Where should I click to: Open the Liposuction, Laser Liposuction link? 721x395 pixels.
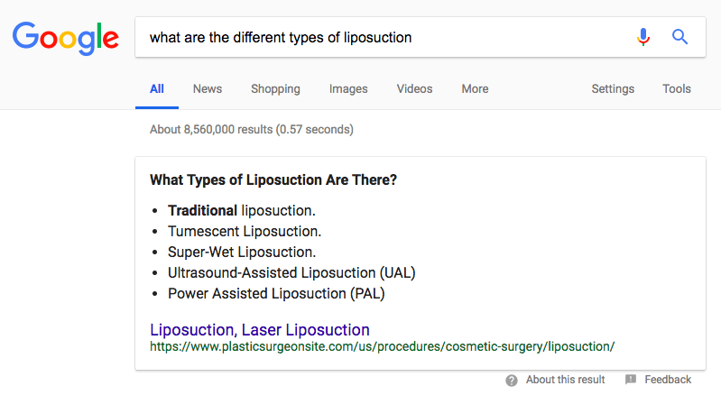point(260,330)
